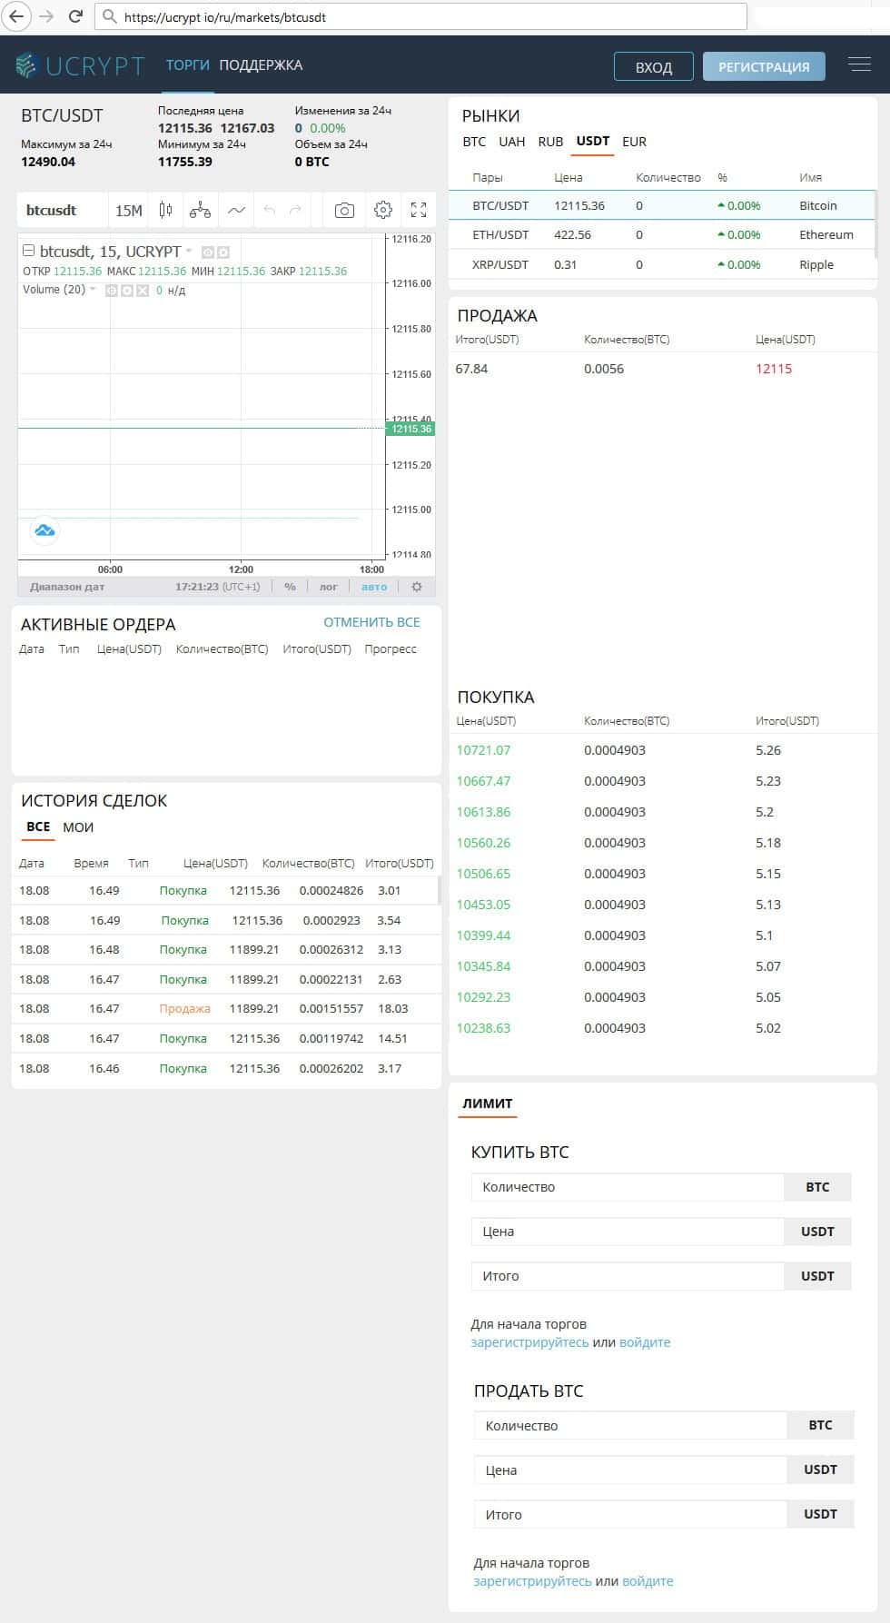The image size is (890, 1623).
Task: Click the TradingView cloud logo on chart
Action: point(44,530)
